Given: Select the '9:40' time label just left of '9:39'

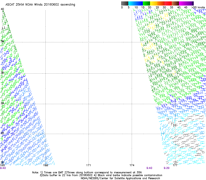Looking at the screenshot, I should click(149, 168).
